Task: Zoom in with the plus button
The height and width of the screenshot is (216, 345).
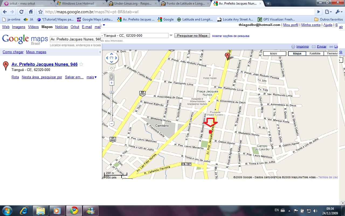Action: pyautogui.click(x=112, y=83)
